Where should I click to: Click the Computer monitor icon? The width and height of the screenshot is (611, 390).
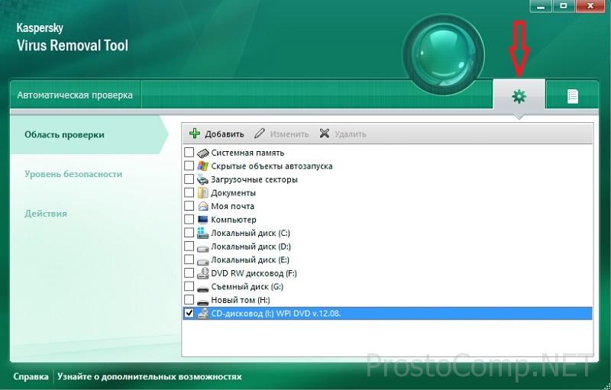203,220
